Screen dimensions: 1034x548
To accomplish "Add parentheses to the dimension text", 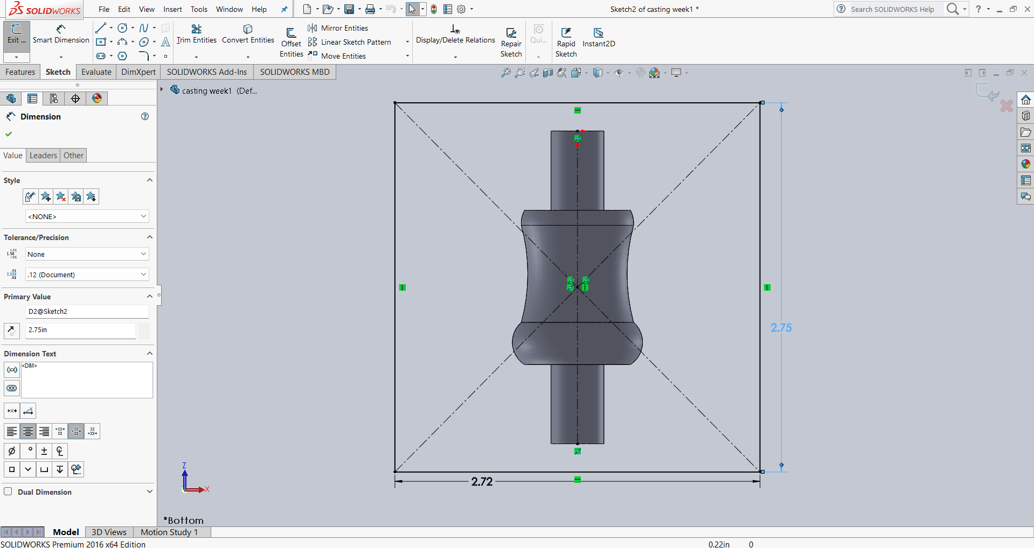I will 12,370.
